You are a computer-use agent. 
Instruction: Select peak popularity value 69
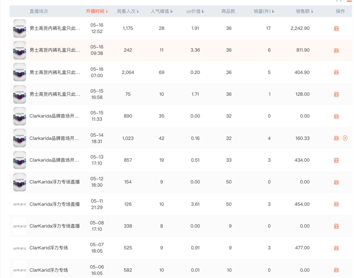pos(162,72)
